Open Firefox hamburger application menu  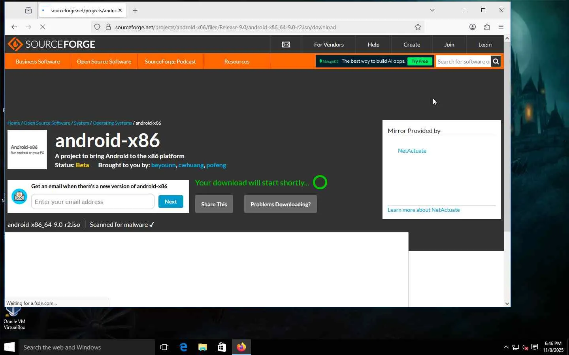click(x=501, y=27)
